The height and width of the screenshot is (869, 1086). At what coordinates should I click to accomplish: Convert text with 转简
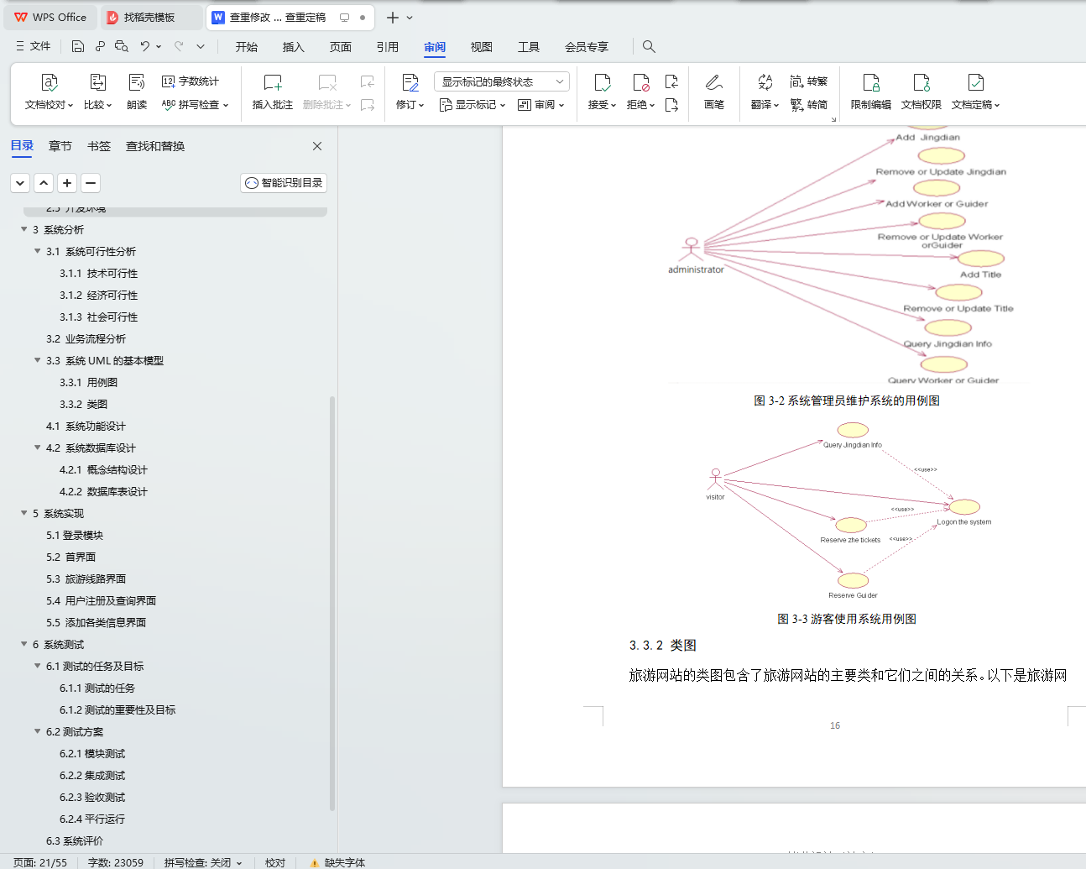coord(808,105)
